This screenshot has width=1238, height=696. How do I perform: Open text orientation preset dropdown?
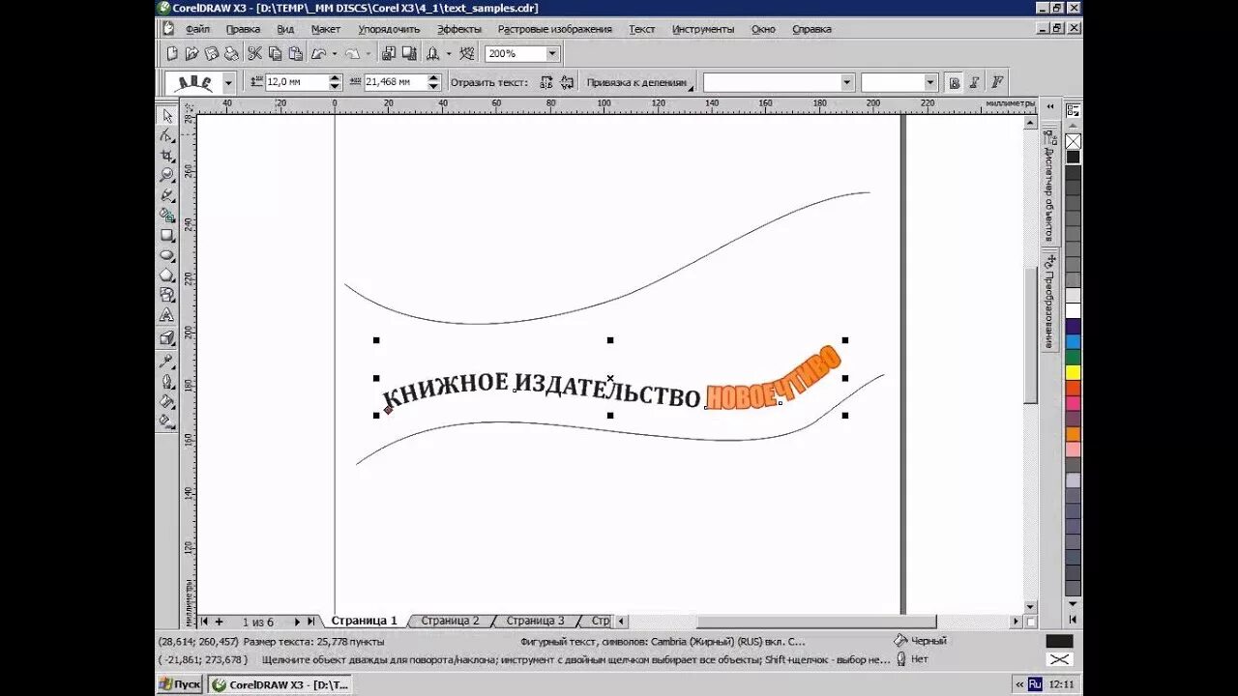pos(228,83)
